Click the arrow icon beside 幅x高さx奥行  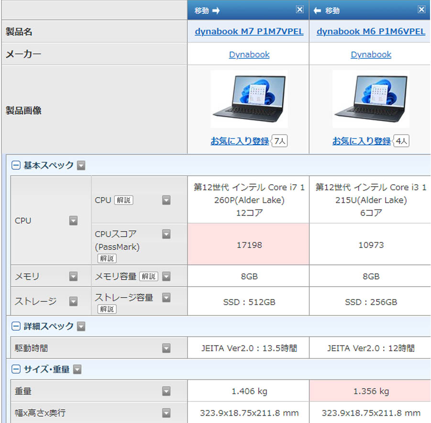click(x=166, y=412)
